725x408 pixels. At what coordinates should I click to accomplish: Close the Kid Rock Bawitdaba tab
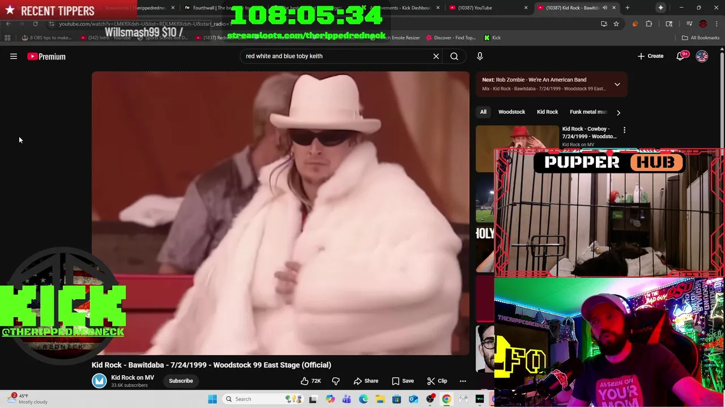click(x=613, y=7)
